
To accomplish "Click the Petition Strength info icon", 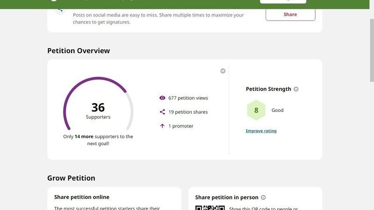I will pos(296,89).
